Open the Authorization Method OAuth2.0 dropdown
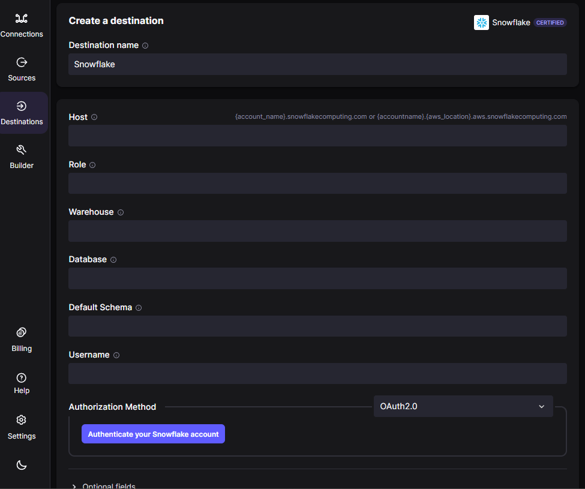Image resolution: width=585 pixels, height=489 pixels. point(463,406)
